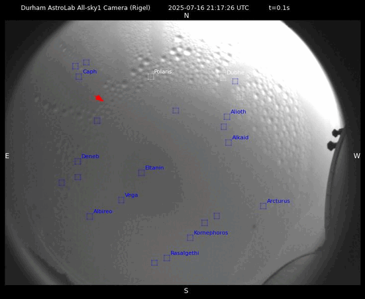Click the Durham AstroLab camera title

85,8
